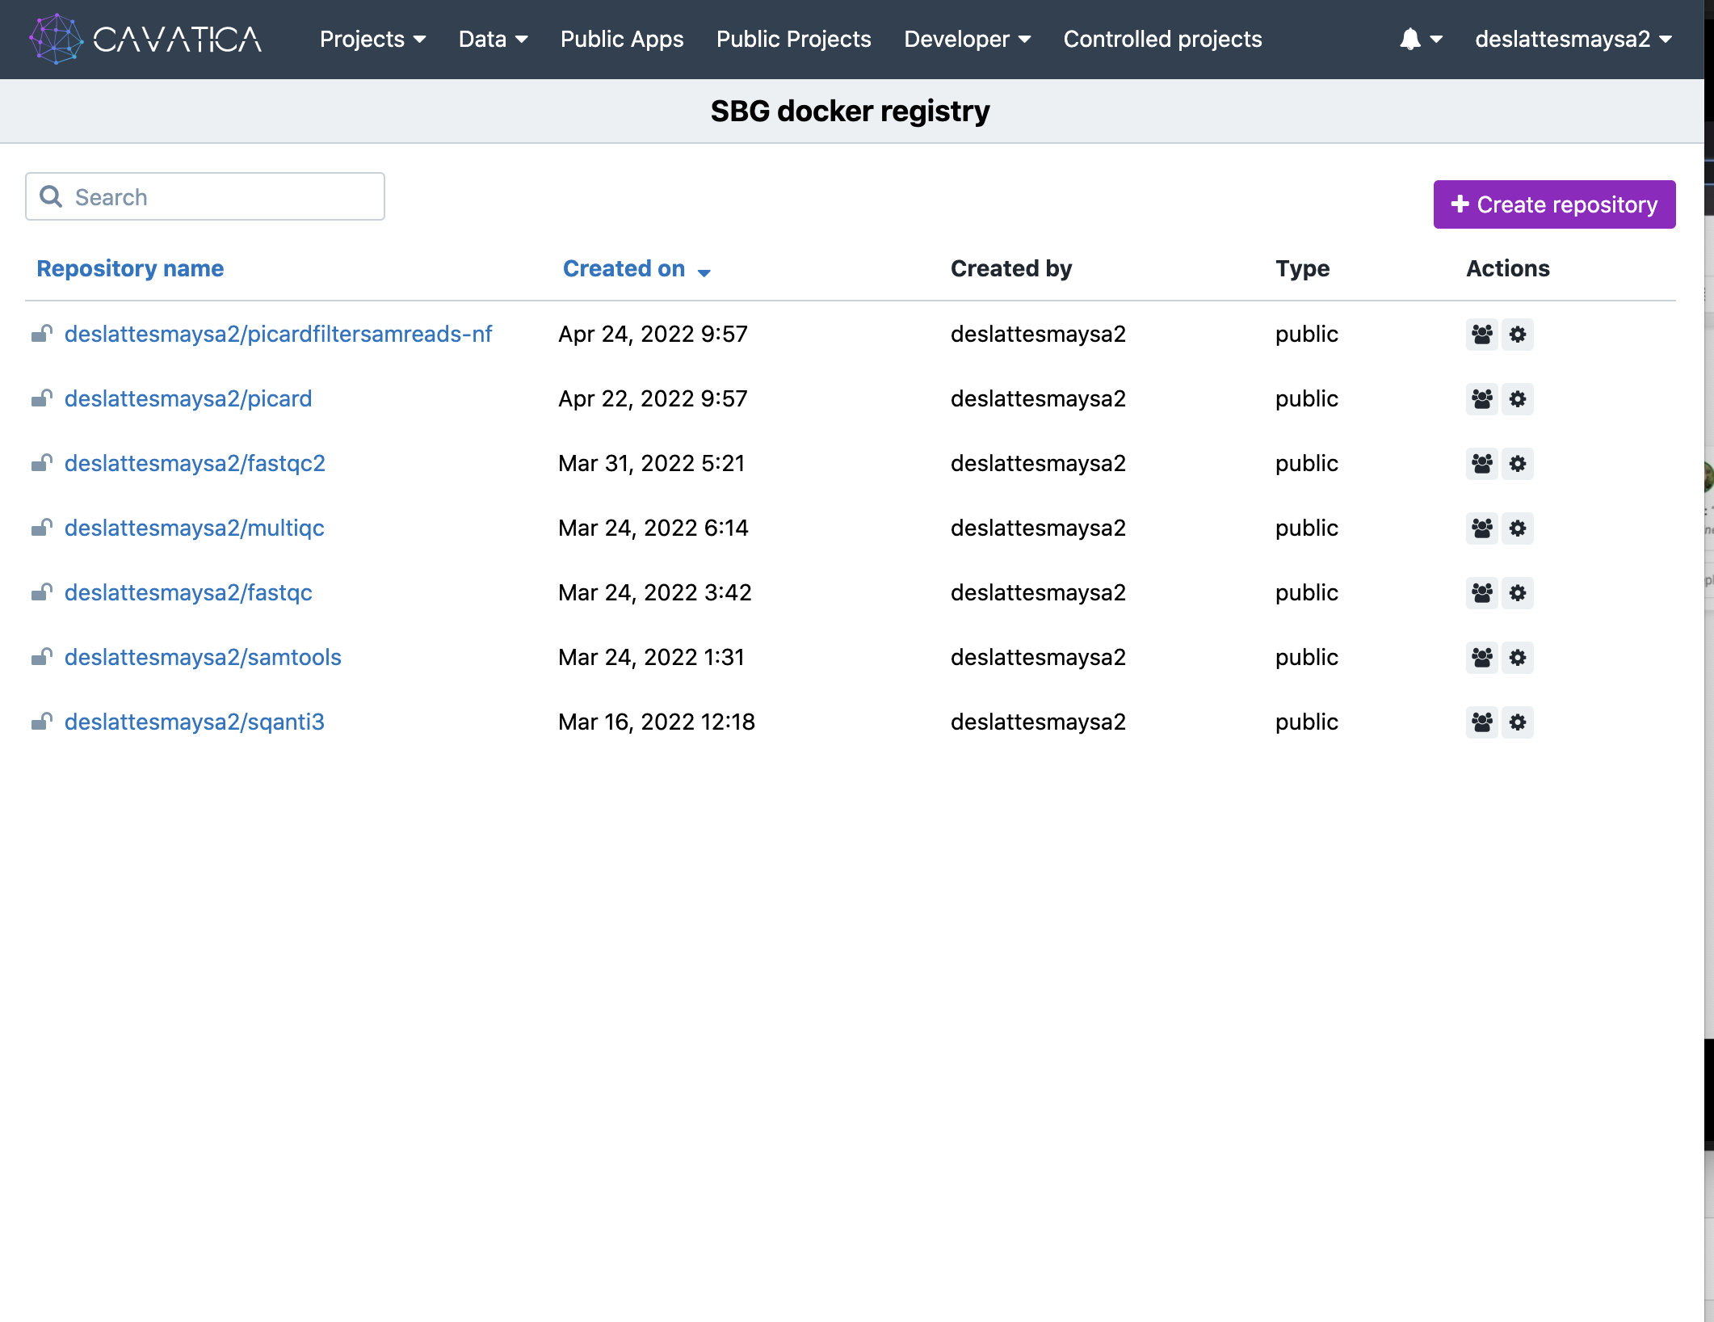
Task: Go to Public Apps
Action: point(621,39)
